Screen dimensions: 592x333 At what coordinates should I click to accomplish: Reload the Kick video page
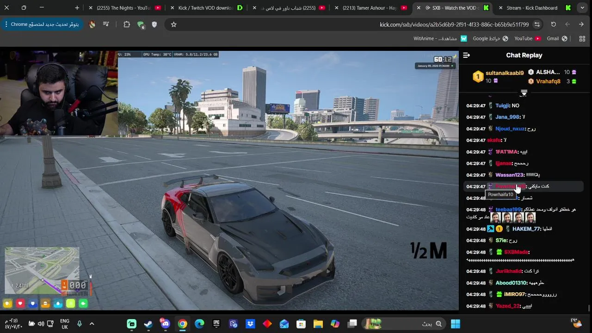click(553, 25)
